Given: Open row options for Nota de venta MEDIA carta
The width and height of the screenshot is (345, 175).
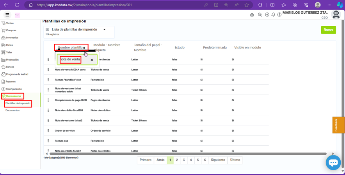Looking at the screenshot, I should [48, 70].
